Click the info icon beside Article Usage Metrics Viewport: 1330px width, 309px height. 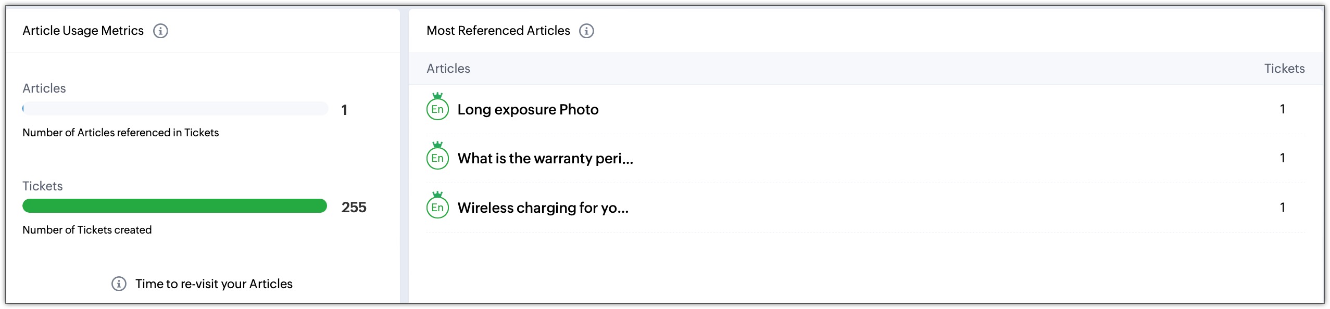[x=160, y=31]
